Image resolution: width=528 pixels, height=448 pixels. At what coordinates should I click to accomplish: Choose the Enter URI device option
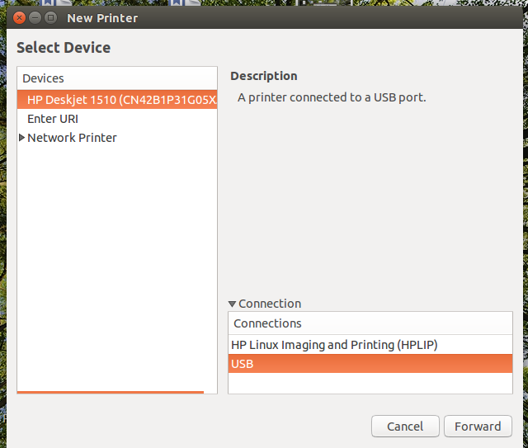[x=53, y=119]
